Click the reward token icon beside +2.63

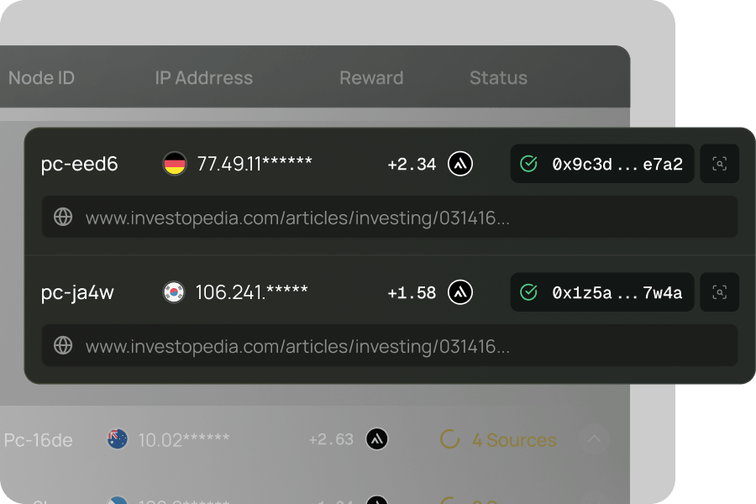point(377,439)
